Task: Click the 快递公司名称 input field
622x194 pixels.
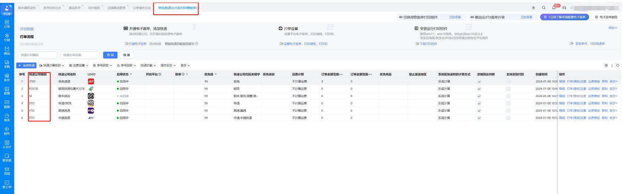Action: [80, 55]
